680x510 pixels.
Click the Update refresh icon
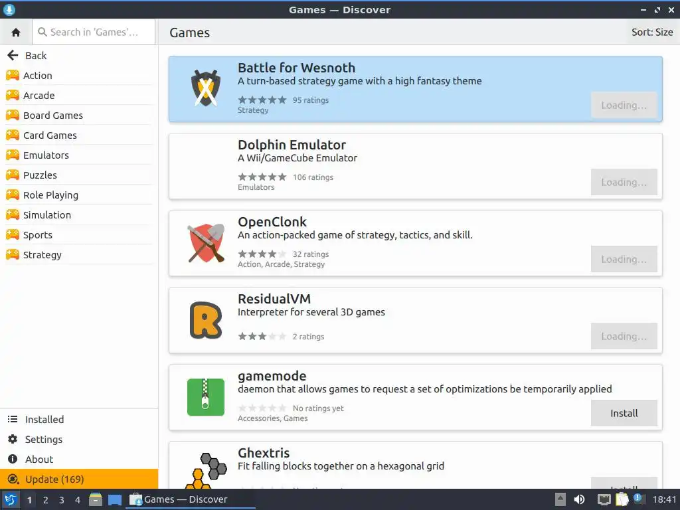pyautogui.click(x=13, y=479)
